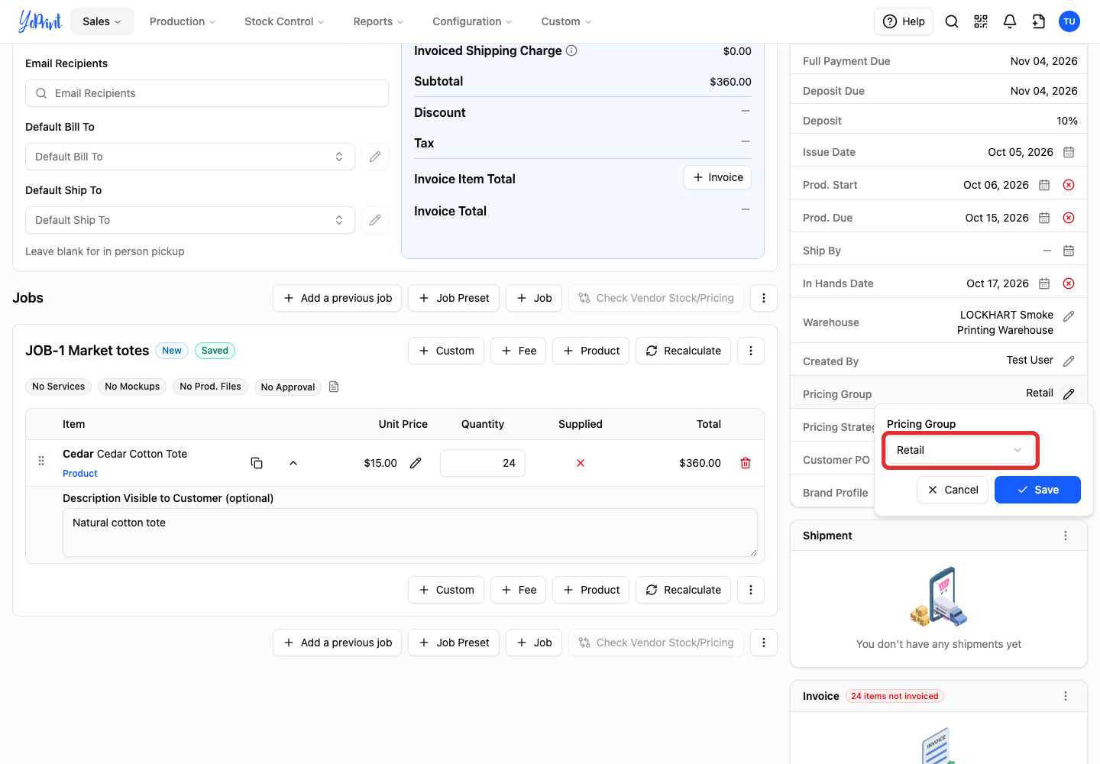This screenshot has width=1100, height=764.
Task: Open the TU user avatar menu
Action: (x=1069, y=21)
